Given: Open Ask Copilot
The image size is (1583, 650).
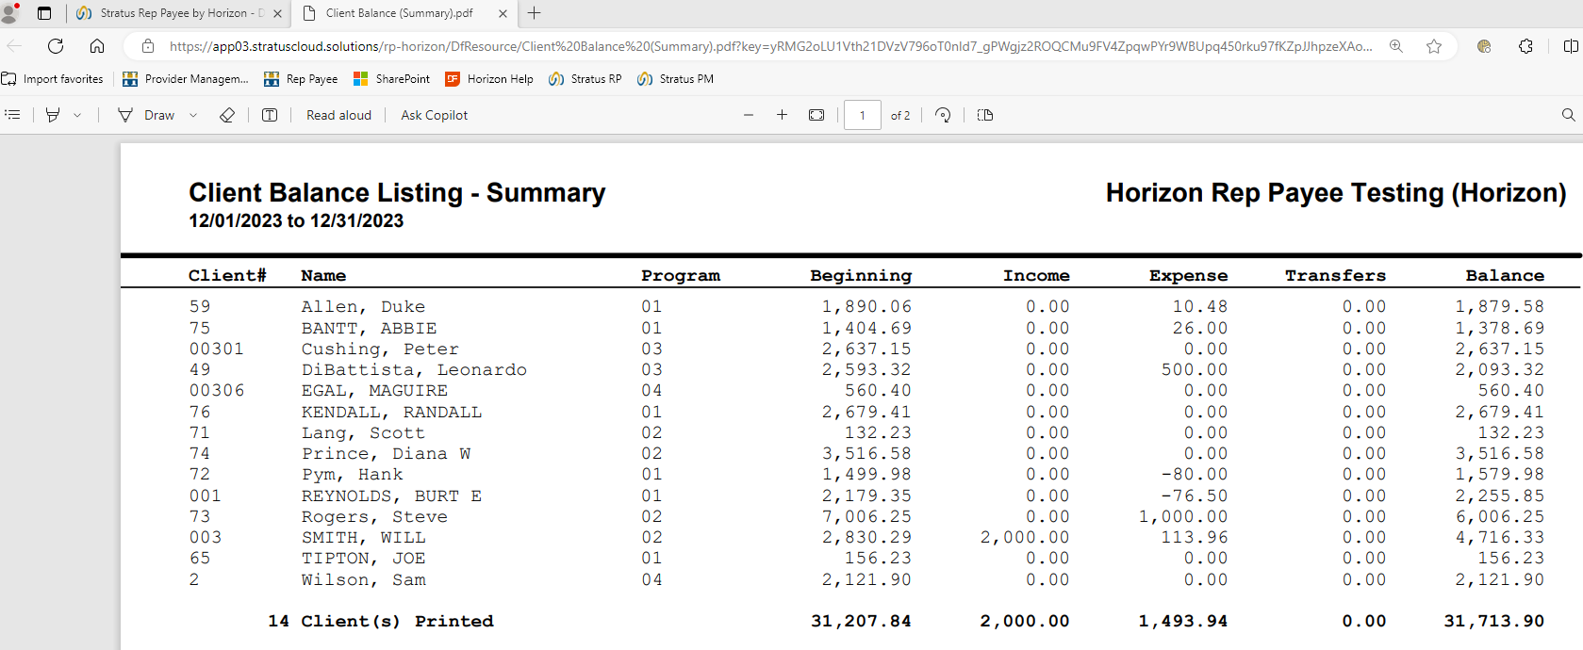Looking at the screenshot, I should click(x=434, y=115).
